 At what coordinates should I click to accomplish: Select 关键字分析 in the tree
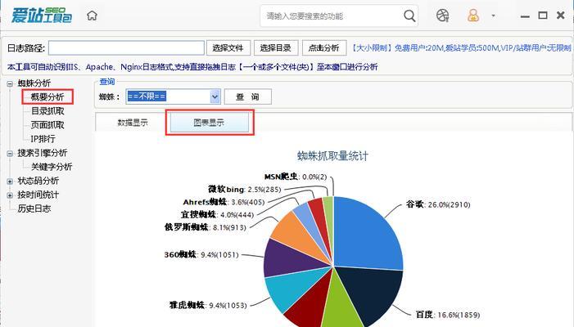click(x=52, y=167)
